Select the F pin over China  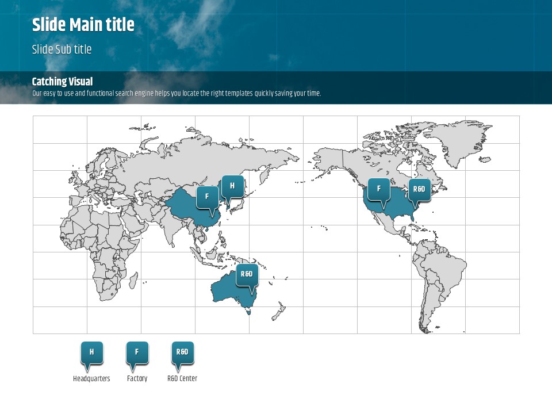point(207,197)
